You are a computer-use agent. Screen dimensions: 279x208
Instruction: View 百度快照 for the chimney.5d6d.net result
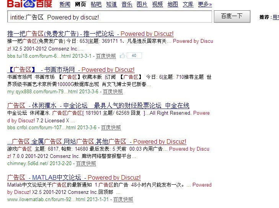click(x=86, y=163)
